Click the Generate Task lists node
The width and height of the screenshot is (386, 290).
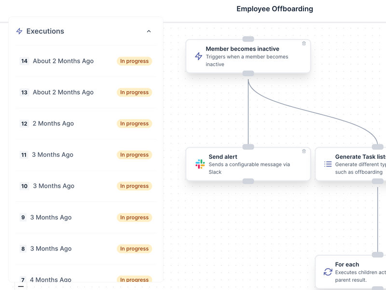point(357,164)
